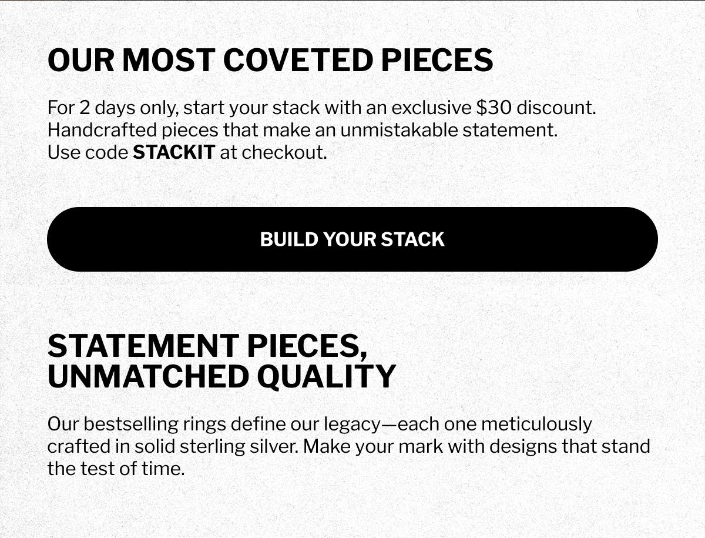Click the OUR MOST COVETED PIECES heading

click(x=270, y=60)
